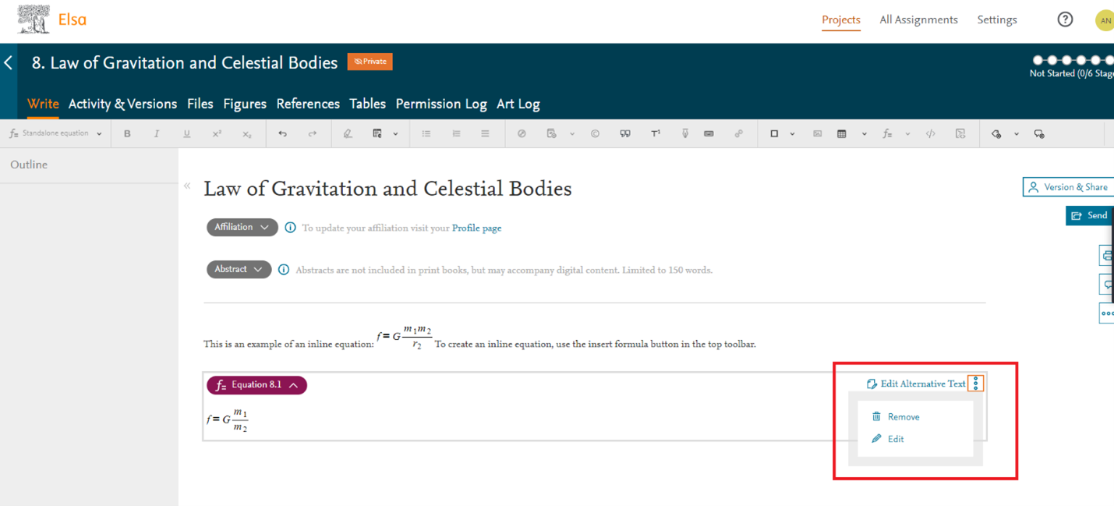Toggle subscript formatting
The width and height of the screenshot is (1114, 506).
246,133
